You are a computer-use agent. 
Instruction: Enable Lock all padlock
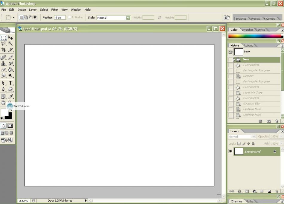click(x=253, y=143)
